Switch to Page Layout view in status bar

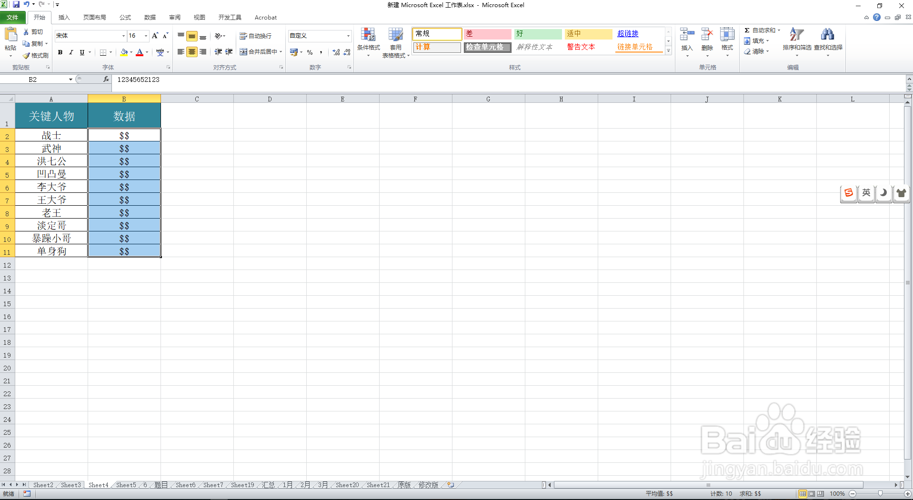pos(812,494)
